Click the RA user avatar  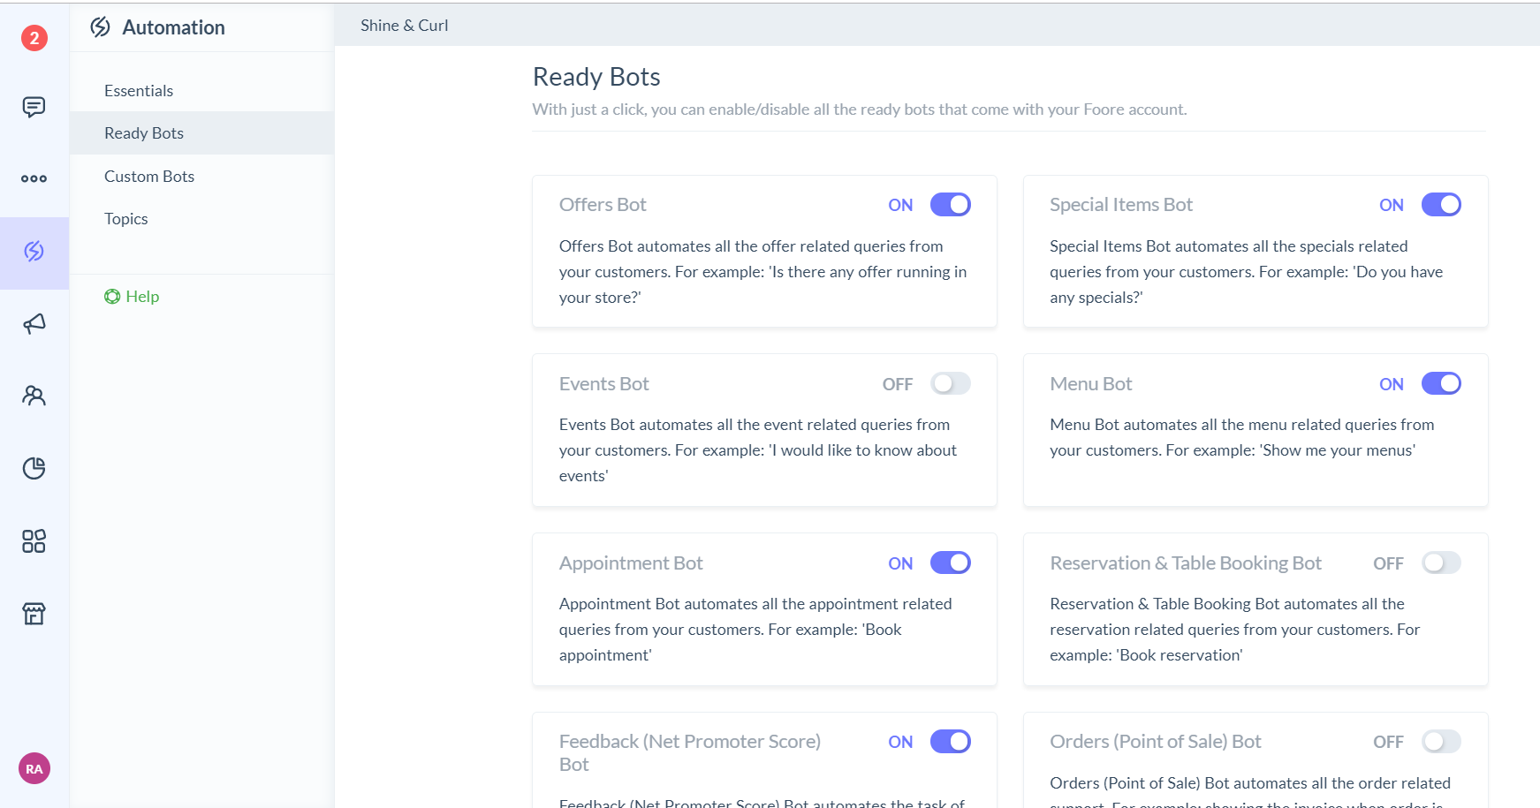pos(34,768)
